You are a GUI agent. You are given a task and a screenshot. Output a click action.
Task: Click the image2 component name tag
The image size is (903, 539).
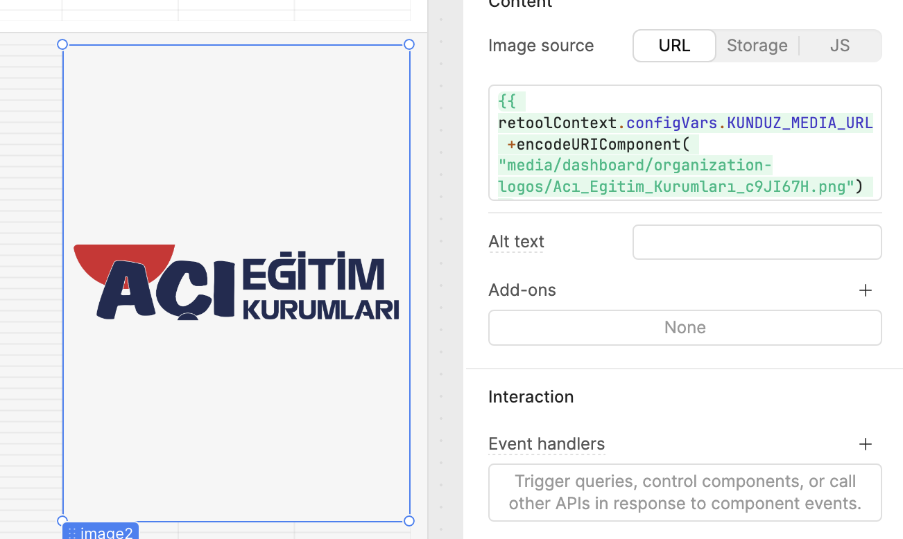101,532
